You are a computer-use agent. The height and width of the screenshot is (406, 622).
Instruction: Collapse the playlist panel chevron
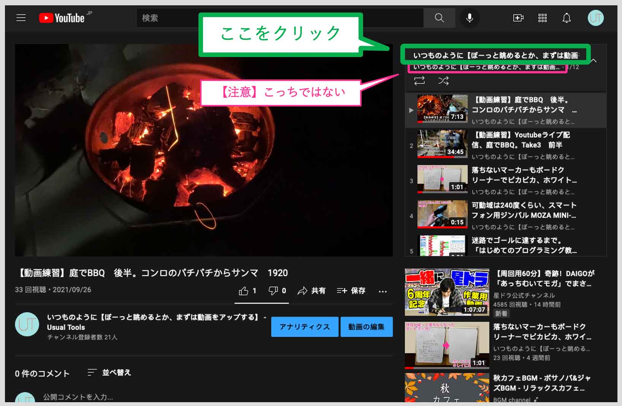(x=594, y=61)
